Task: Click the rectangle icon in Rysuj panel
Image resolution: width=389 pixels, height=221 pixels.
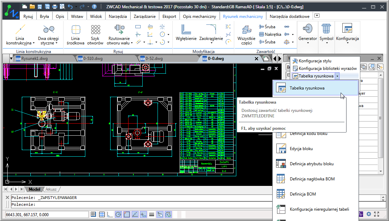Action: click(x=138, y=27)
